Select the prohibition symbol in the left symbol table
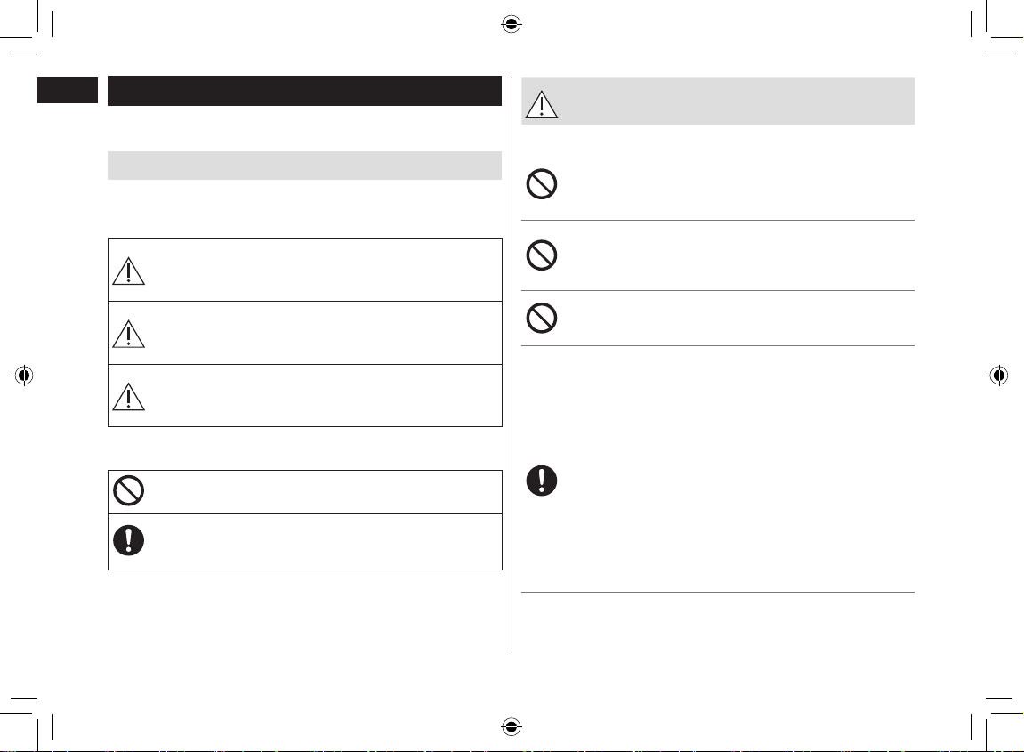The width and height of the screenshot is (1024, 752). (129, 490)
